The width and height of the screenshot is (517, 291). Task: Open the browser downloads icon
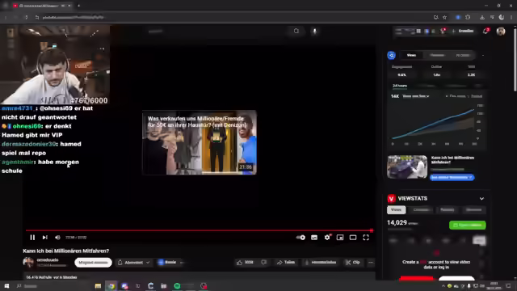(x=482, y=17)
